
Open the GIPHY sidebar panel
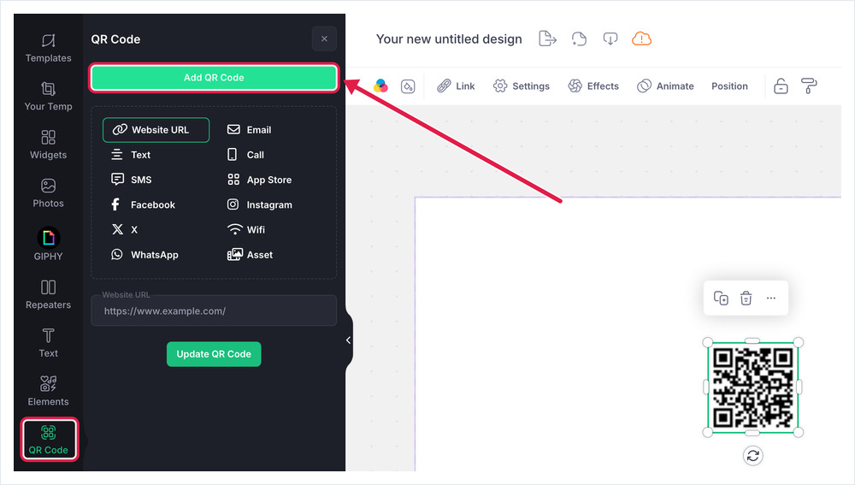click(x=48, y=244)
